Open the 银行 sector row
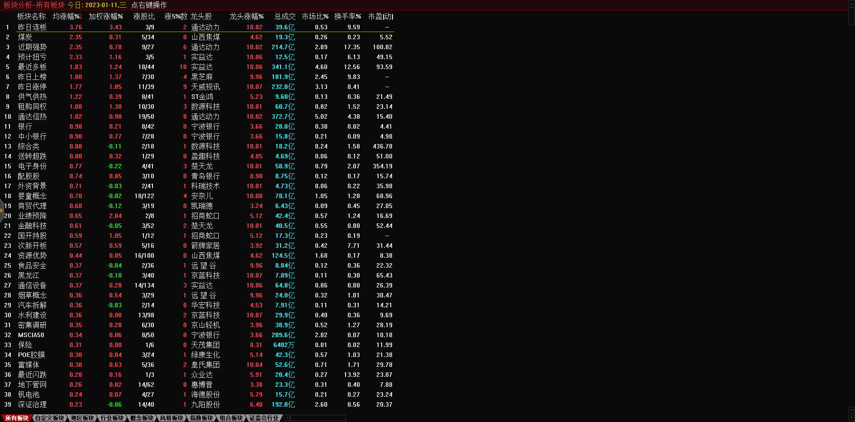The height and width of the screenshot is (422, 855). [x=25, y=126]
